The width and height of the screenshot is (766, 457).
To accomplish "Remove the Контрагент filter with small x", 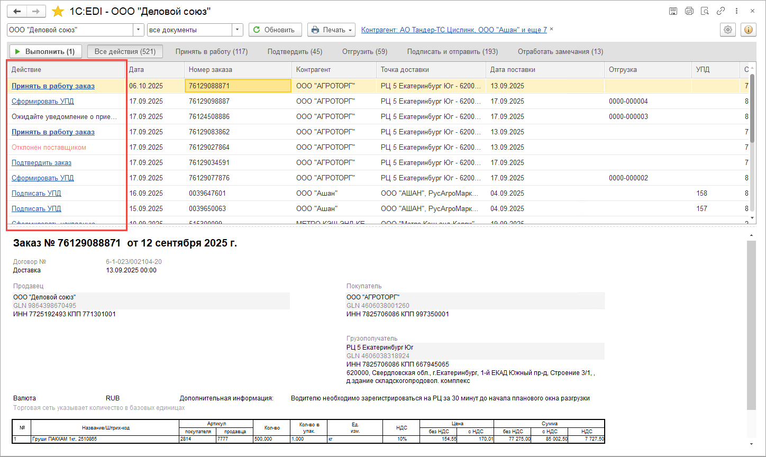I will (x=552, y=30).
